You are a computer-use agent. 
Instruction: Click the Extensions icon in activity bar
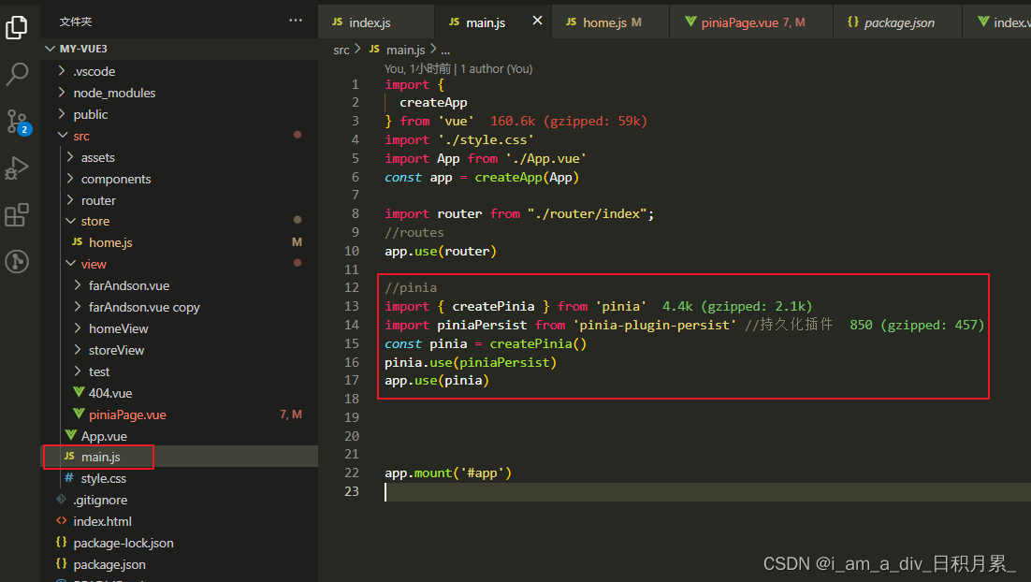[x=17, y=215]
